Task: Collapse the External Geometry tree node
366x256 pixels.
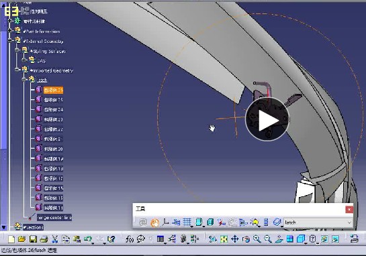Action: click(10, 41)
